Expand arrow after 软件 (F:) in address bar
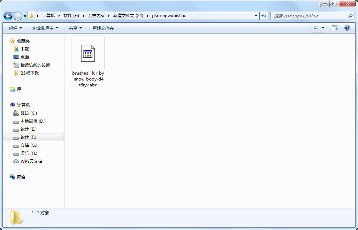358x230 pixels. (84, 16)
